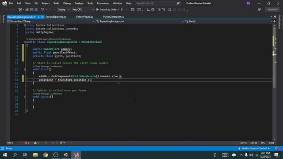Collapse the RepeatingBackground class block

tap(25, 42)
